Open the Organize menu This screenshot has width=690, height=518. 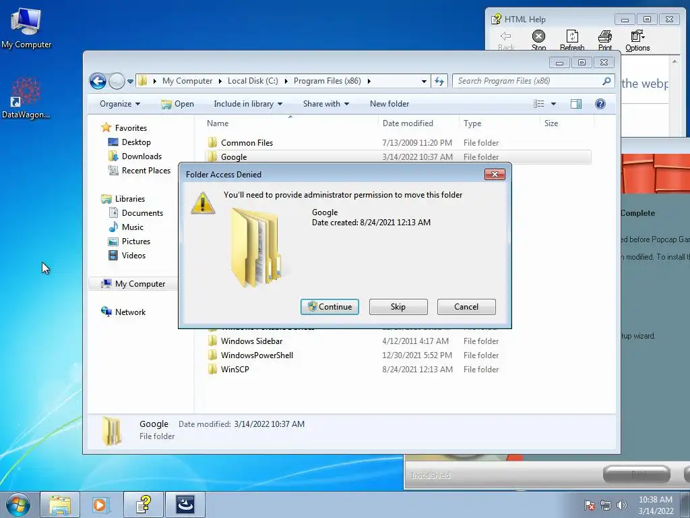click(120, 104)
